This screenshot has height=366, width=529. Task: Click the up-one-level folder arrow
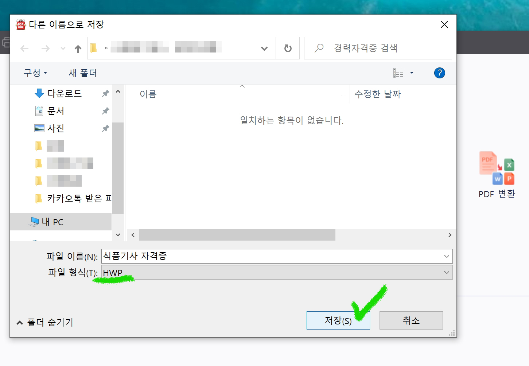pos(78,48)
